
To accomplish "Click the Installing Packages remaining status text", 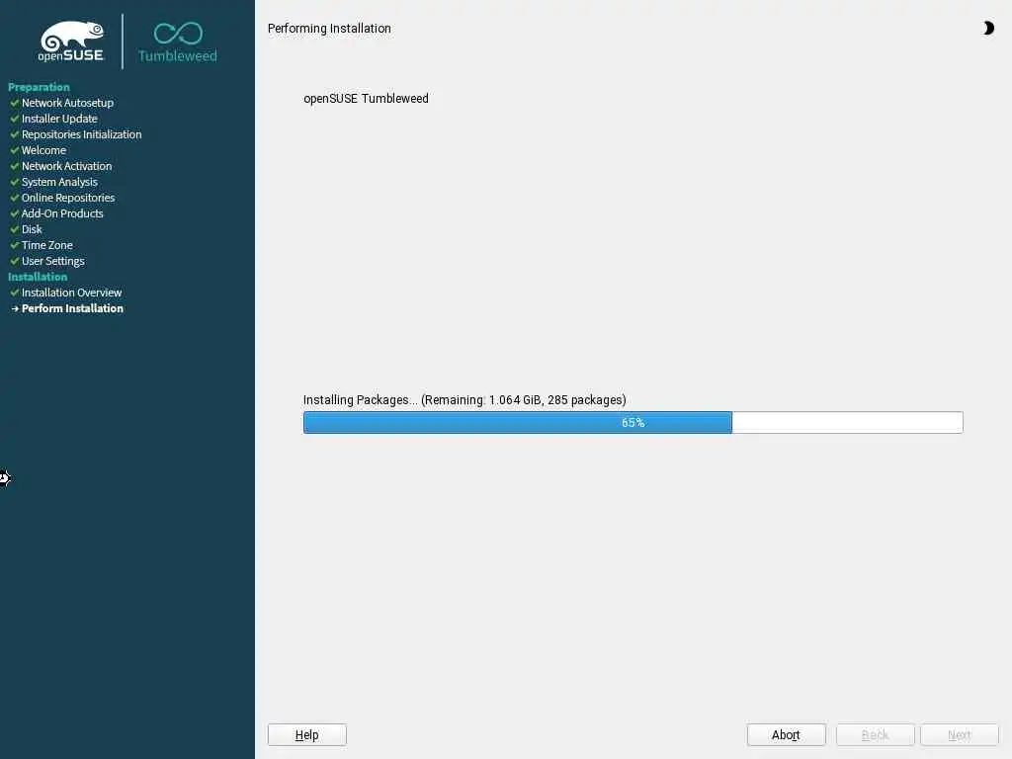I will pyautogui.click(x=464, y=399).
